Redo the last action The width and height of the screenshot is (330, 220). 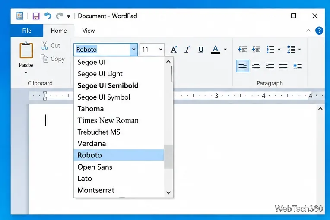pos(59,16)
